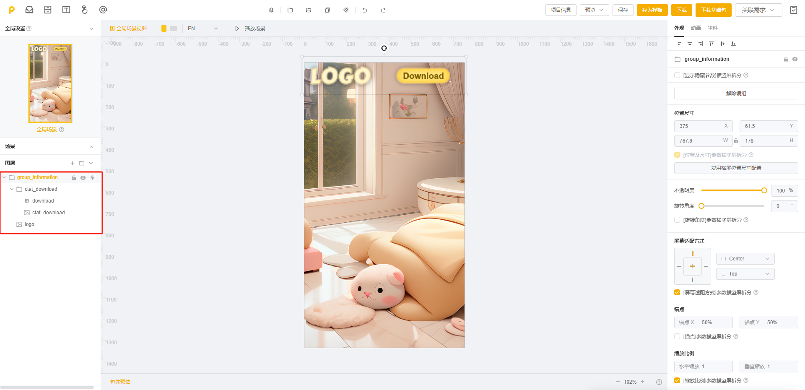Click the undo arrow in top toolbar
This screenshot has width=805, height=390.
[x=365, y=10]
